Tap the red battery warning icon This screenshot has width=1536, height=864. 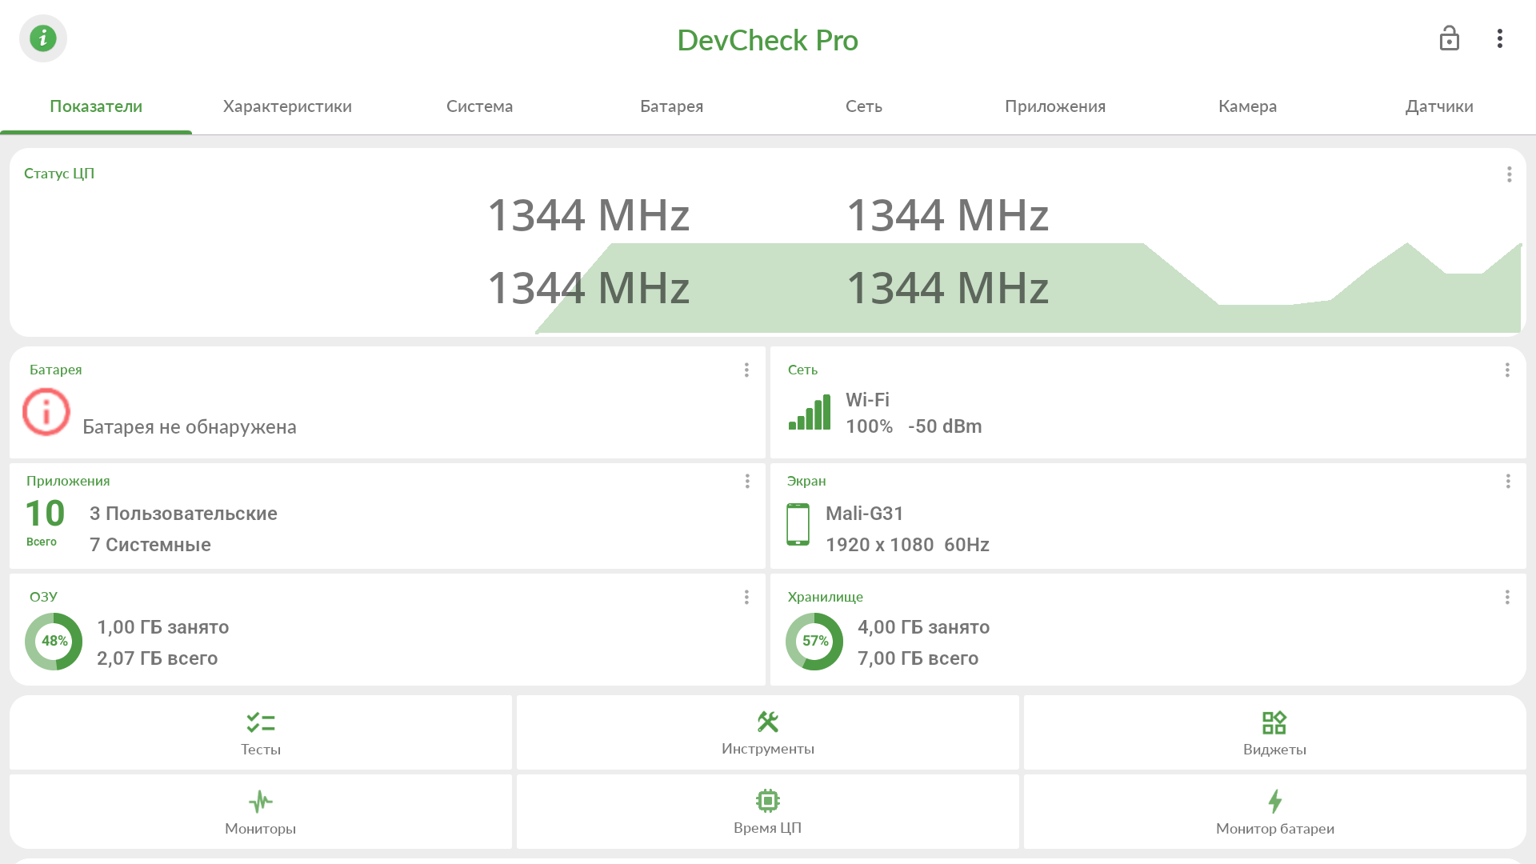coord(46,412)
